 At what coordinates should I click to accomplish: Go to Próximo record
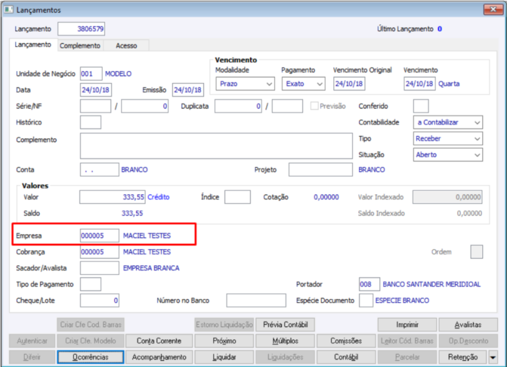pos(224,341)
